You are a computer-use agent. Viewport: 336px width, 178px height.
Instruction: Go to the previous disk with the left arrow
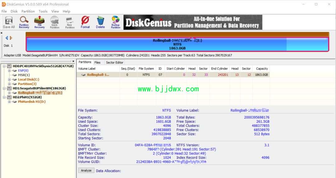[7, 38]
